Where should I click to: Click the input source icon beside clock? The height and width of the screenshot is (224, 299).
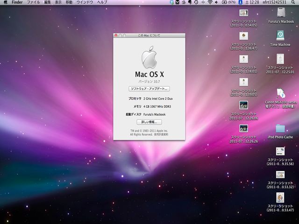pyautogui.click(x=240, y=2)
